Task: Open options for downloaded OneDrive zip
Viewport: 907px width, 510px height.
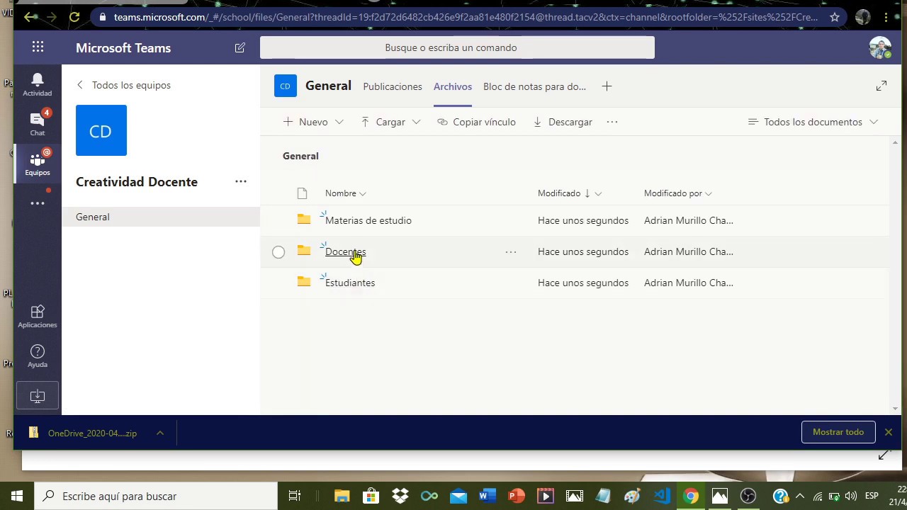Action: click(x=160, y=433)
